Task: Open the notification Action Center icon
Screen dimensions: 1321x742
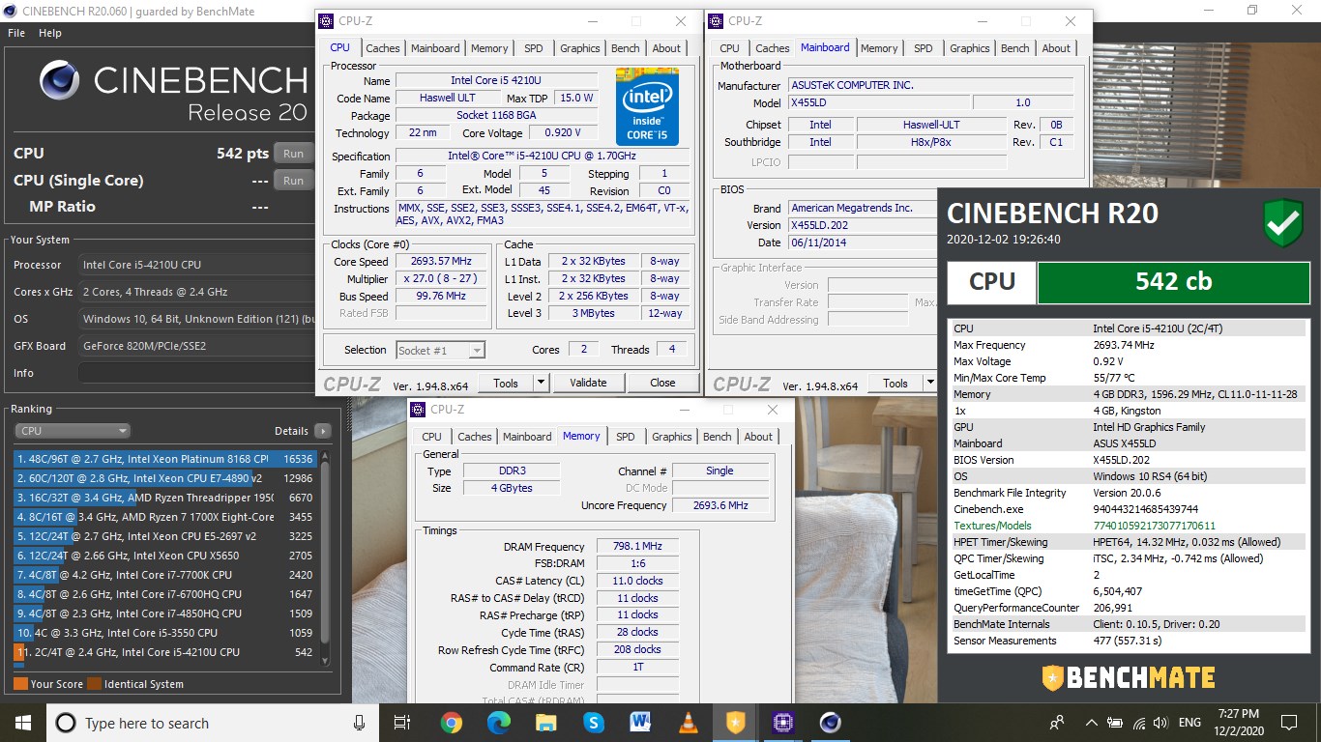Action: tap(1289, 723)
